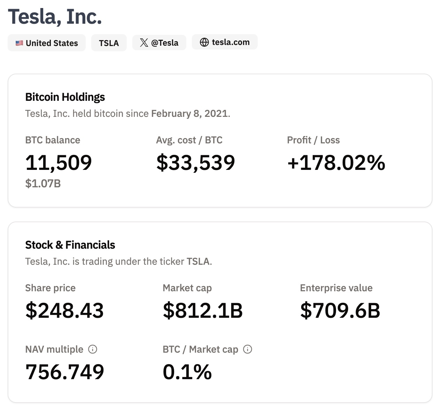Click the Stock & Financials section title

coord(70,245)
